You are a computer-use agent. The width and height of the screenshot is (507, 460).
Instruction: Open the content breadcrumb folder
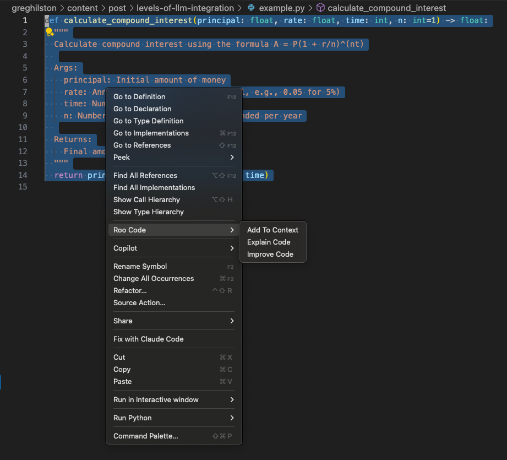click(x=83, y=8)
